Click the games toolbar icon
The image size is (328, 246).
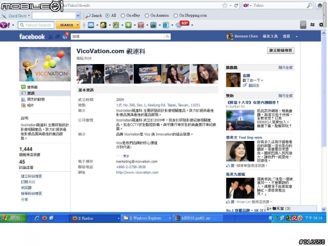tap(116, 25)
